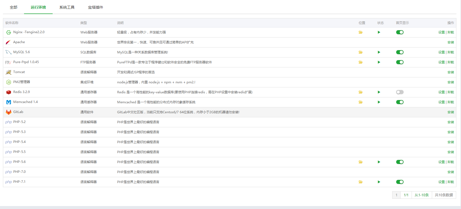Click the PHP-7.1 status play icon
Viewport: 461px width, 209px height.
[x=379, y=182]
